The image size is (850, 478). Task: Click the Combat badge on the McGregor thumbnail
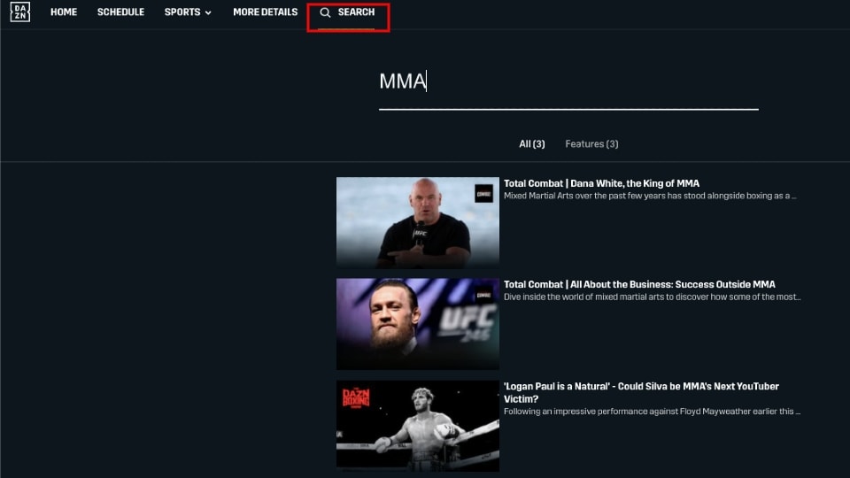483,295
